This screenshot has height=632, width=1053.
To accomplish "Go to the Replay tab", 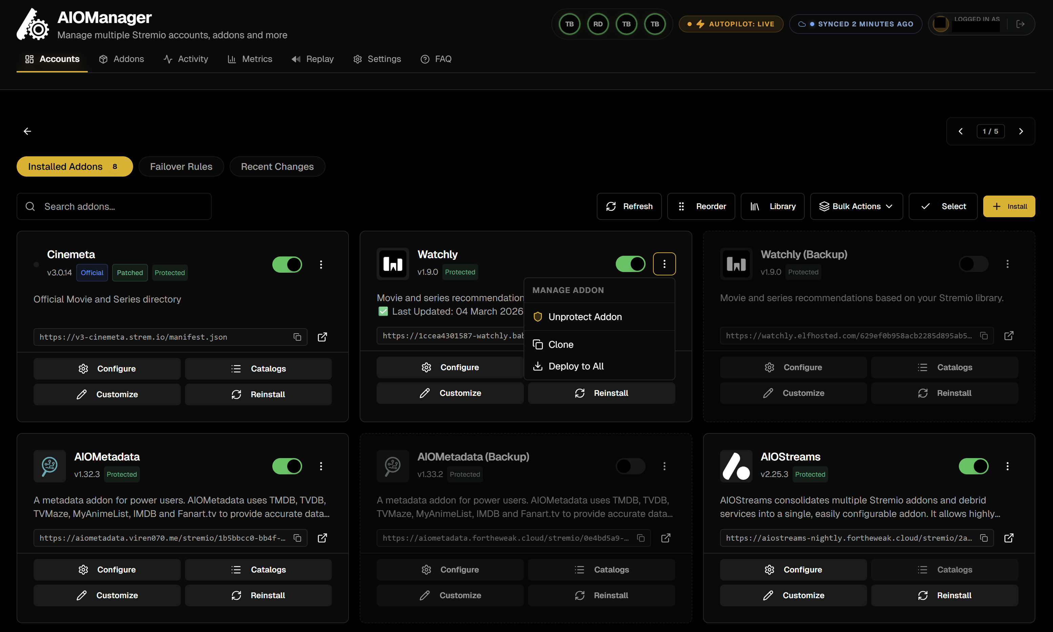I will click(313, 59).
